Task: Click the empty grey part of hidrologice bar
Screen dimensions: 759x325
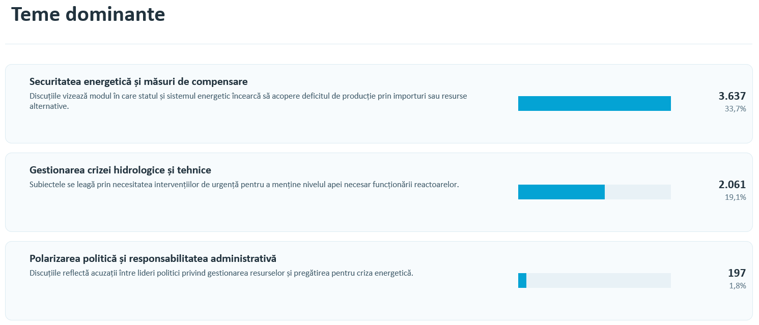Action: tap(638, 192)
